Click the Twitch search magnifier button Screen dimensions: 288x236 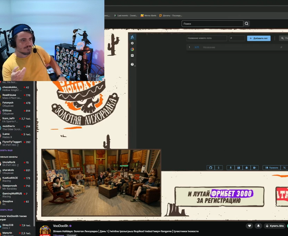coord(247,24)
